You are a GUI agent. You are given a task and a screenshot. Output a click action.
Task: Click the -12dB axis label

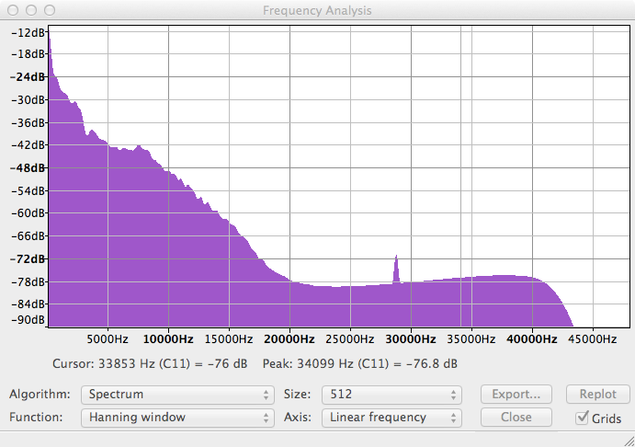click(x=28, y=33)
